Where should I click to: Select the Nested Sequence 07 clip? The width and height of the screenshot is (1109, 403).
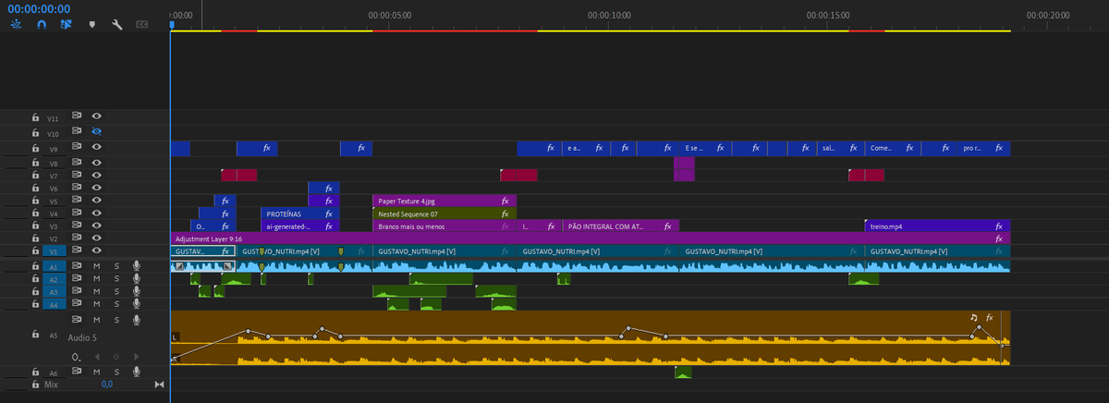[444, 213]
